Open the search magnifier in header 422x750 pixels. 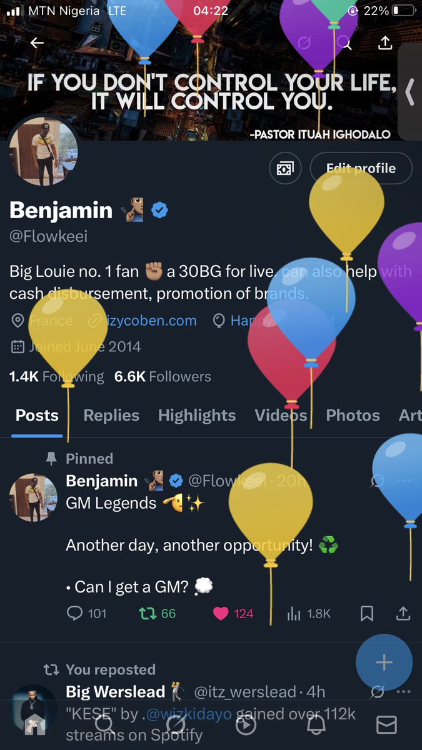click(345, 42)
